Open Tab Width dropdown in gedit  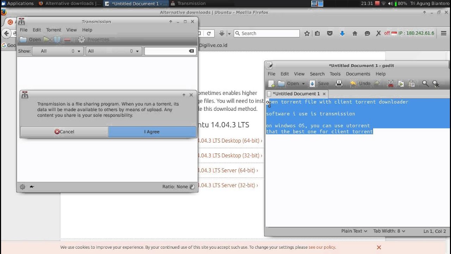click(x=389, y=231)
